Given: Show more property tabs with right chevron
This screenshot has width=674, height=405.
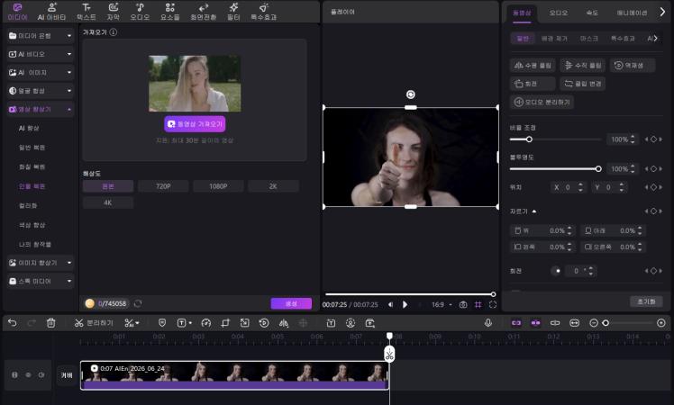Looking at the screenshot, I should tap(662, 12).
